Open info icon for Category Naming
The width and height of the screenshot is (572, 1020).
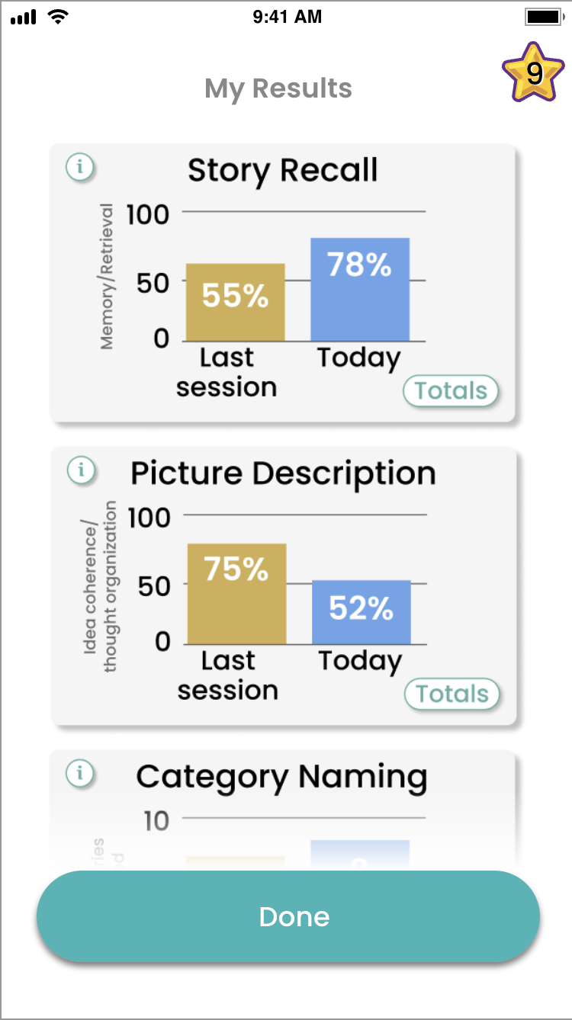(79, 773)
